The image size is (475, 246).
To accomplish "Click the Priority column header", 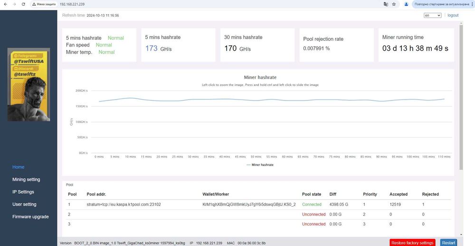I will 370,194.
